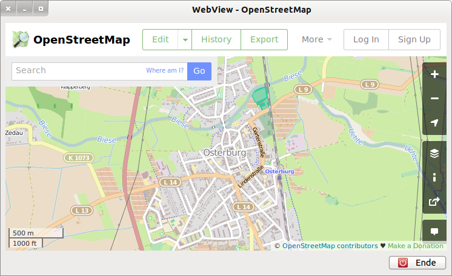Click the OpenStreetMap magnifier logo
Image resolution: width=452 pixels, height=276 pixels.
pyautogui.click(x=21, y=39)
